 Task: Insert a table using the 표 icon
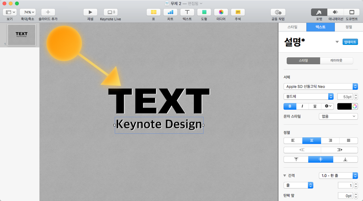[x=153, y=12]
